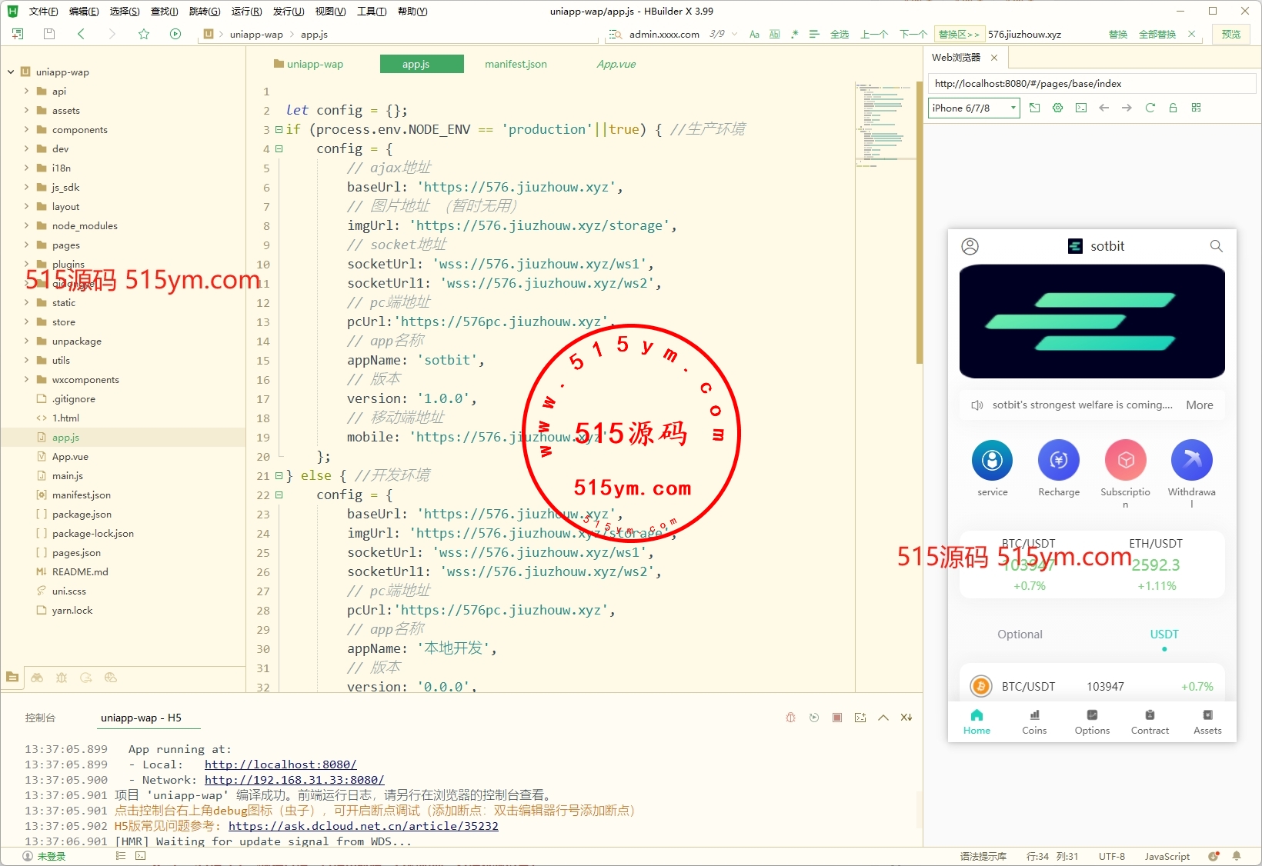Open the console debug bug icon

click(x=790, y=718)
